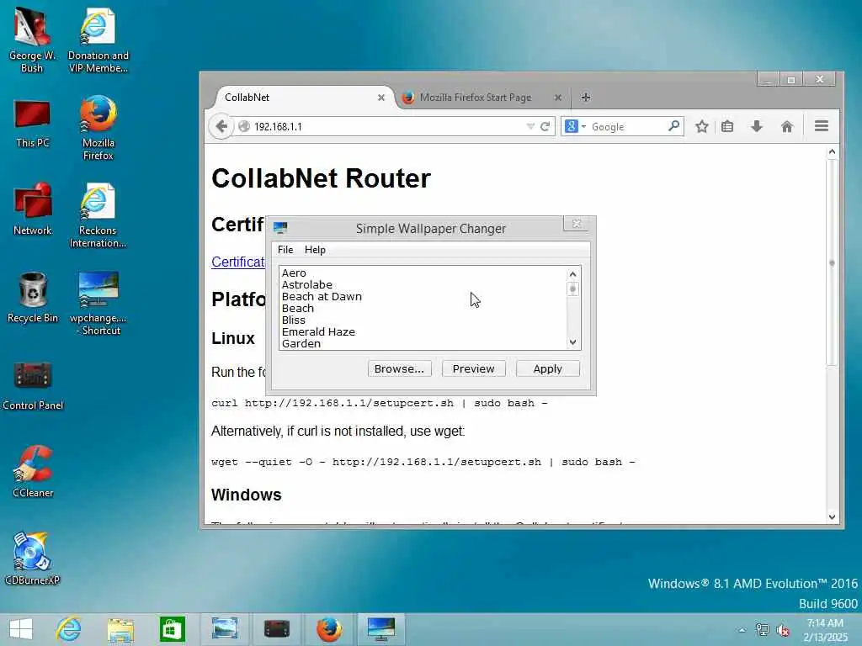Click the Preview button
Image resolution: width=862 pixels, height=646 pixels.
[473, 368]
